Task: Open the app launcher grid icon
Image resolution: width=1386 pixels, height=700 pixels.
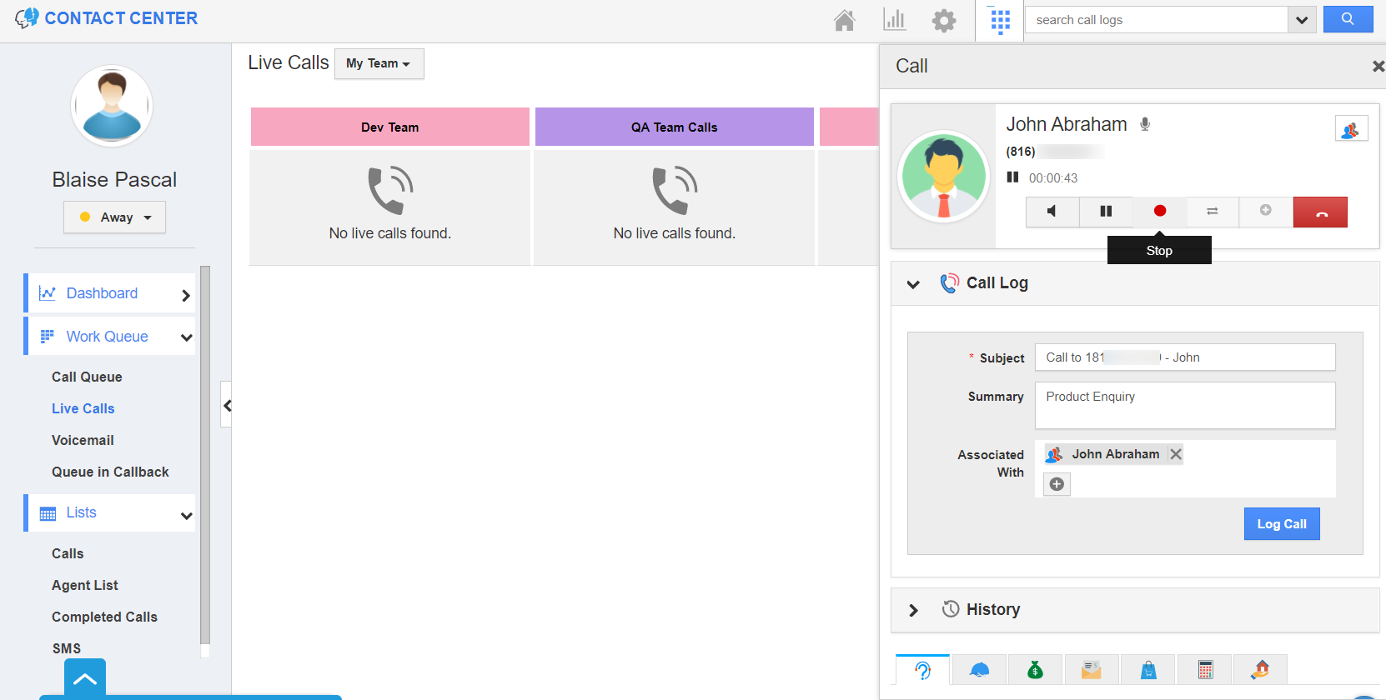Action: [x=1000, y=21]
